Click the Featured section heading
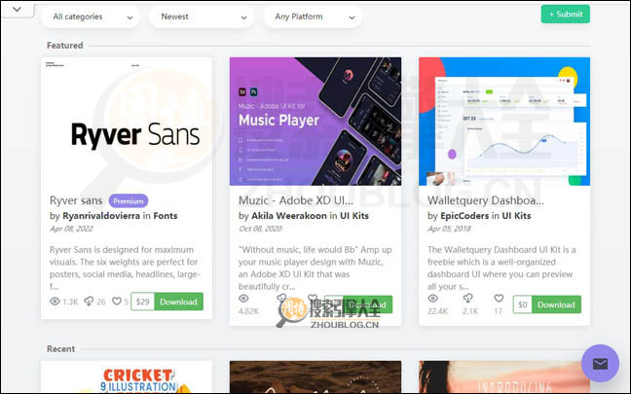This screenshot has width=631, height=394. click(65, 46)
